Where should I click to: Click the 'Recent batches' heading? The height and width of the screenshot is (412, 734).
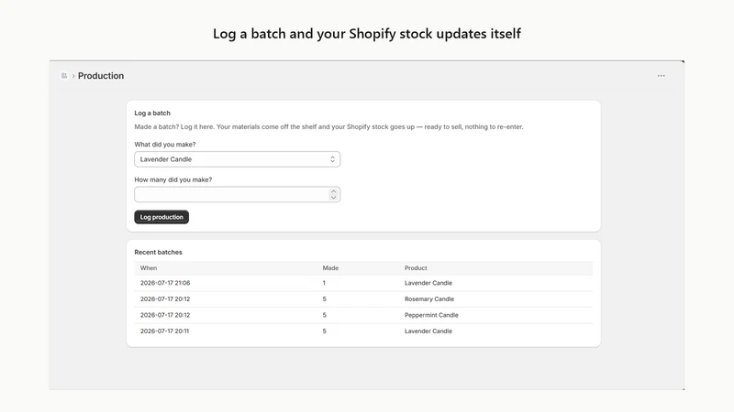pyautogui.click(x=158, y=253)
